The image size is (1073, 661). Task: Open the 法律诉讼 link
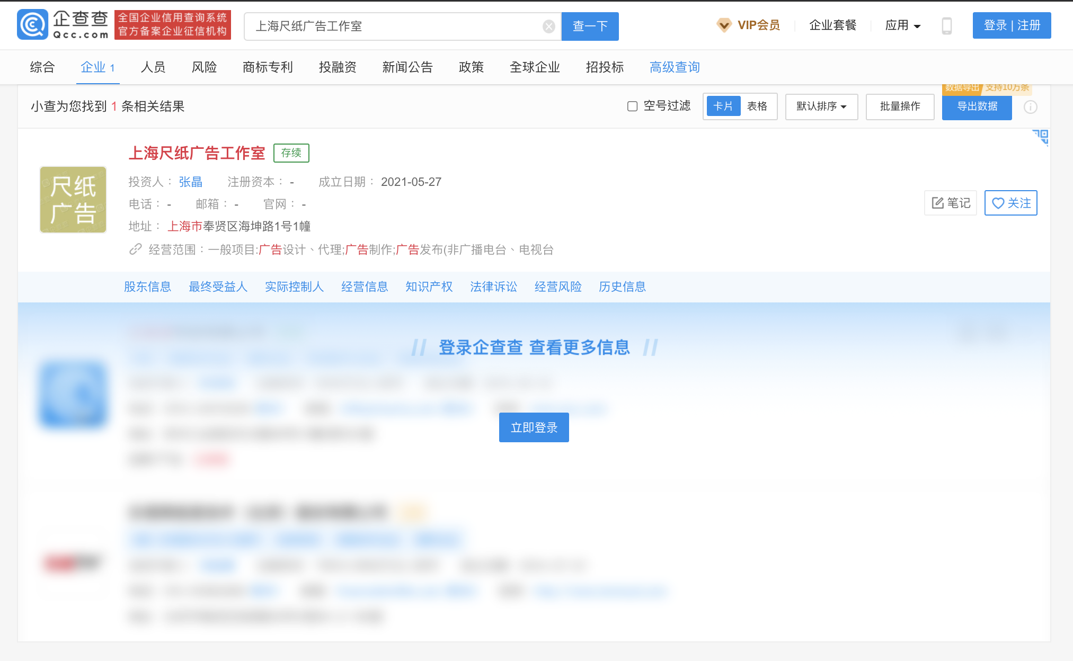493,287
